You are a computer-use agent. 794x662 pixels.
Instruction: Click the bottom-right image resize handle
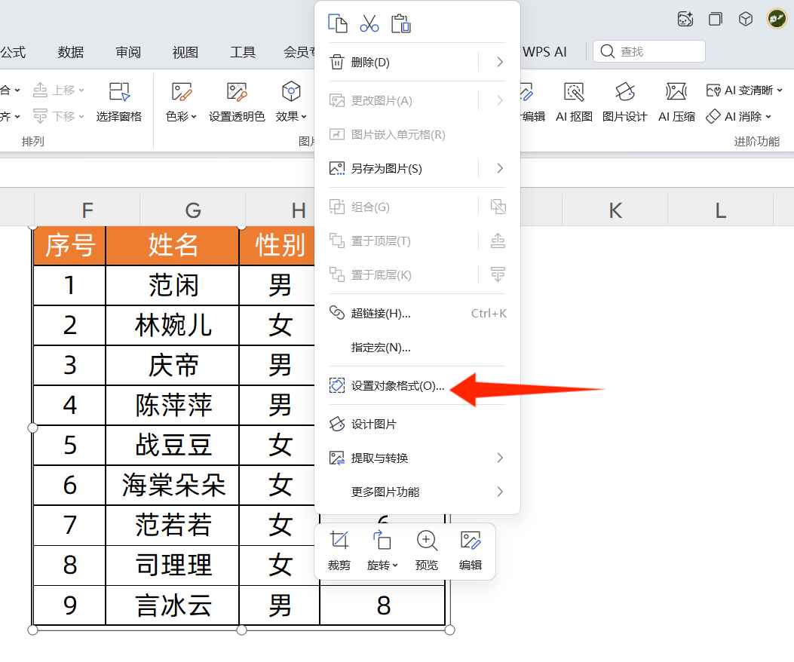[x=449, y=630]
